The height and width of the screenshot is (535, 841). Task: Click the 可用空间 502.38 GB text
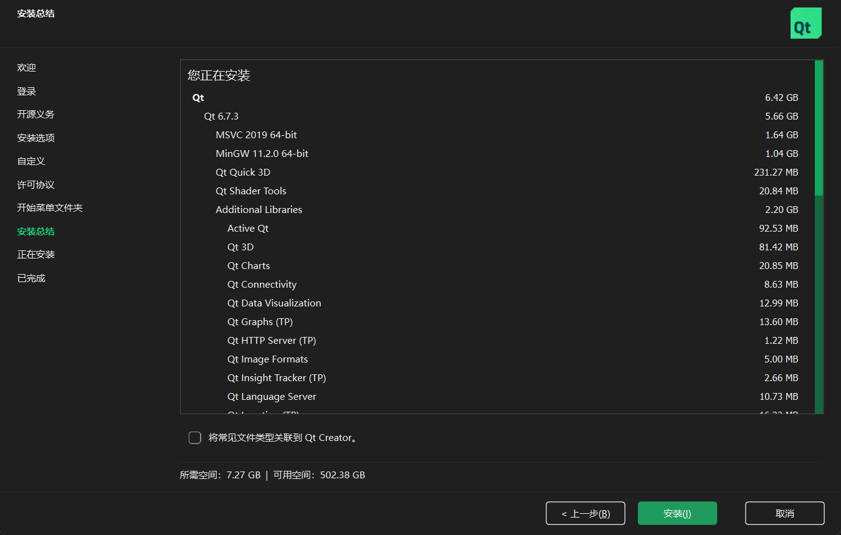click(319, 475)
